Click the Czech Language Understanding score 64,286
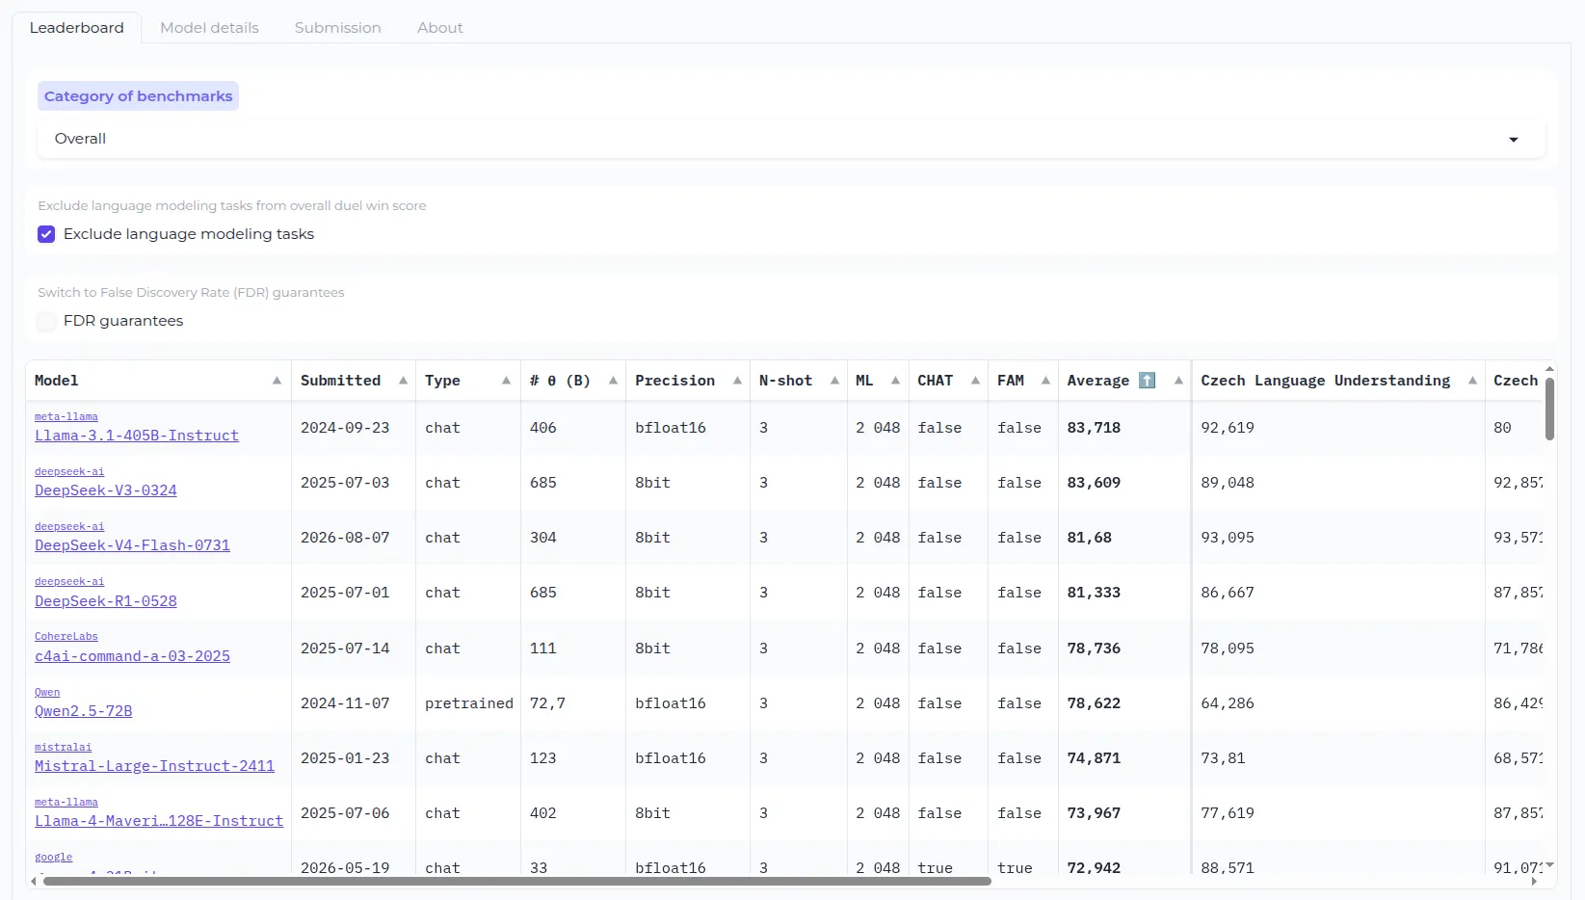The width and height of the screenshot is (1585, 900). click(x=1228, y=703)
